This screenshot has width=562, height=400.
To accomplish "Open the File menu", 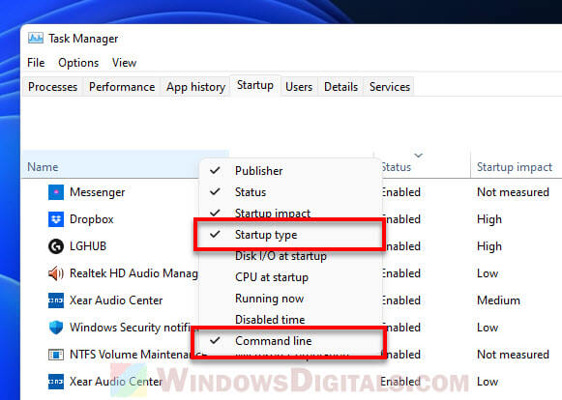I will [36, 63].
